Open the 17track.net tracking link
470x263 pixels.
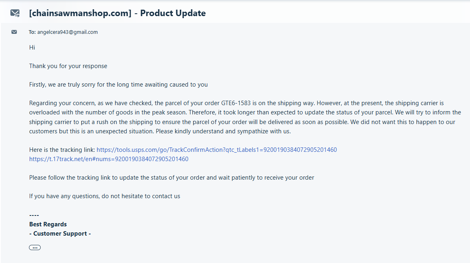tap(109, 159)
